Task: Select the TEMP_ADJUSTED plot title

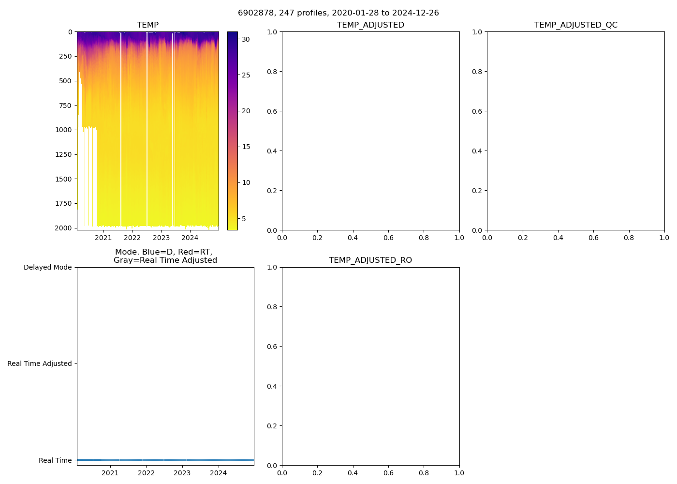Action: 370,25
